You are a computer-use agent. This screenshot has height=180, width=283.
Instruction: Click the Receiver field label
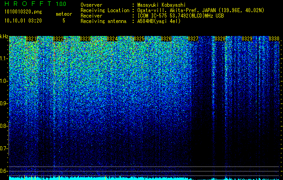coord(91,16)
